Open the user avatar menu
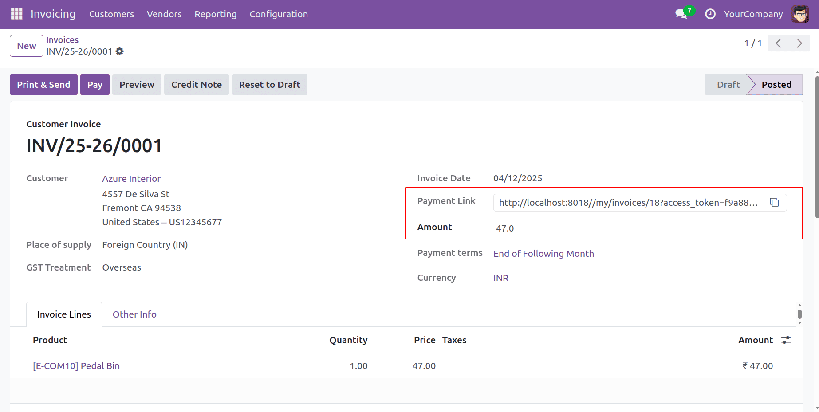Screen dimensions: 819x412 coord(800,14)
